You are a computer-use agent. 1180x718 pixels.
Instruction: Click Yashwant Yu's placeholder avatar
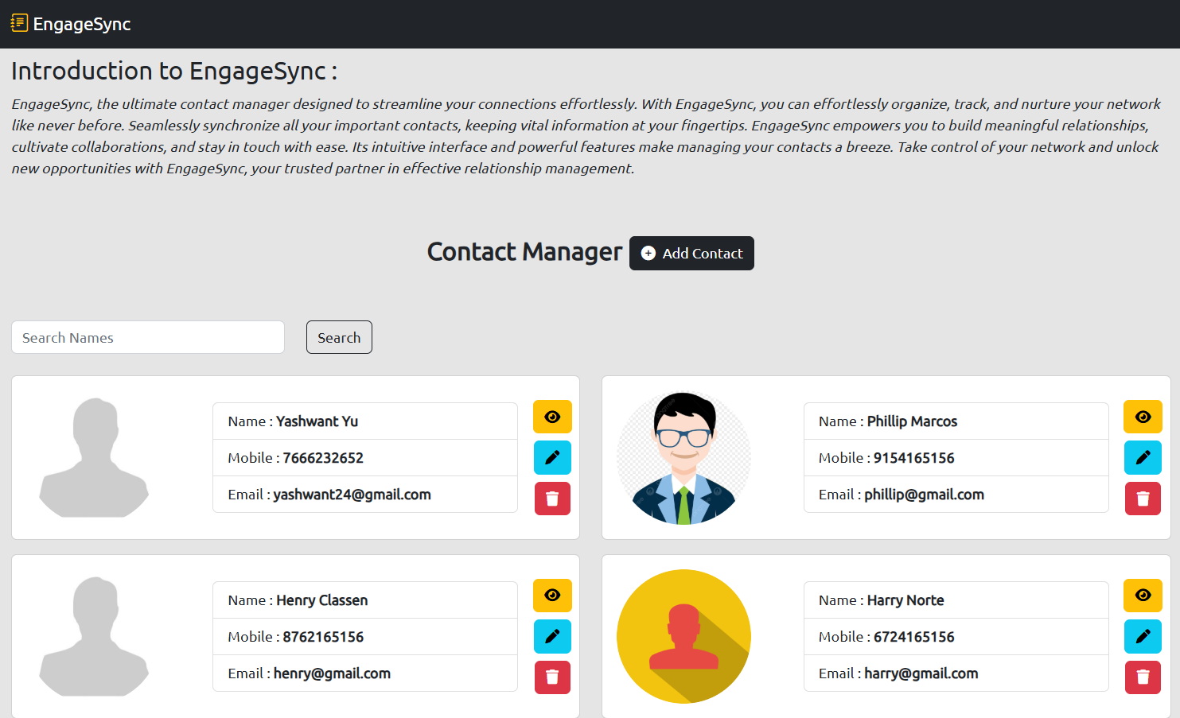[x=95, y=457]
